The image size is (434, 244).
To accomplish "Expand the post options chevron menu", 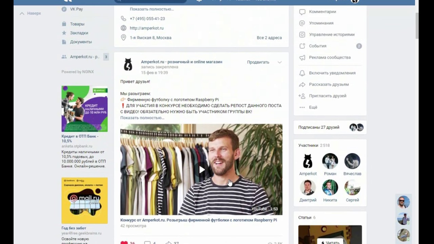I will (279, 62).
